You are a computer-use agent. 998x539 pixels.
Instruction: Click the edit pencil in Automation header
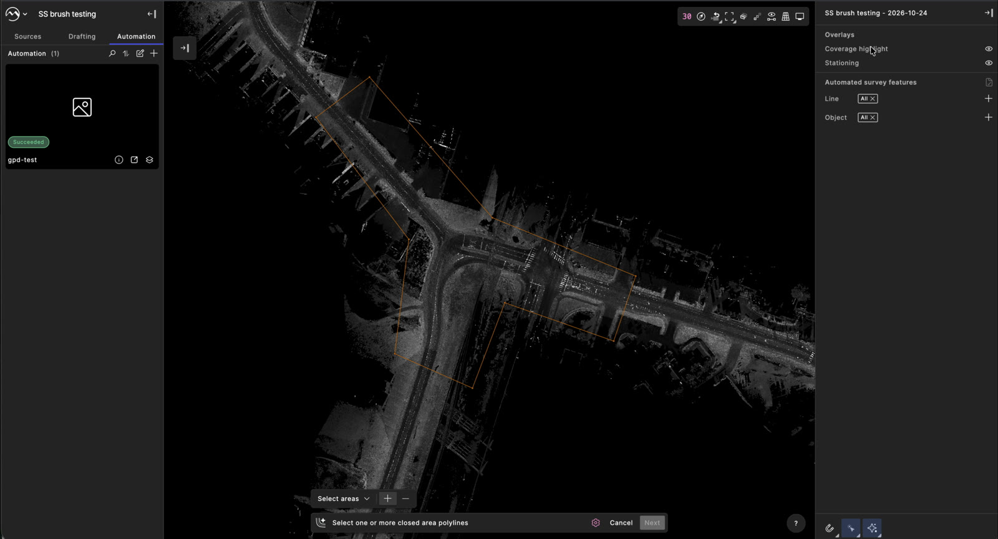coord(140,54)
